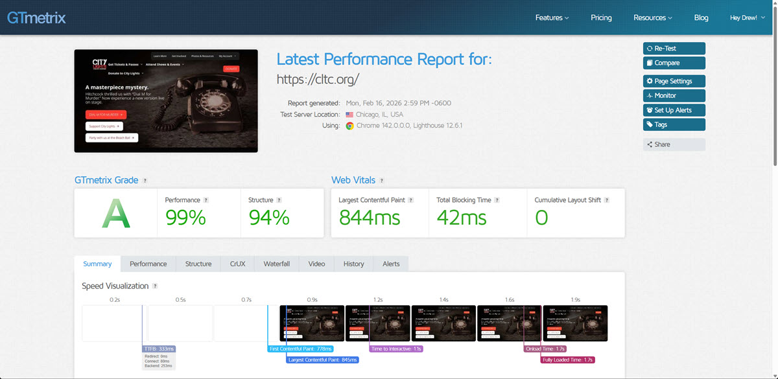Open the CrUX tab
Image resolution: width=778 pixels, height=379 pixels.
pyautogui.click(x=237, y=264)
